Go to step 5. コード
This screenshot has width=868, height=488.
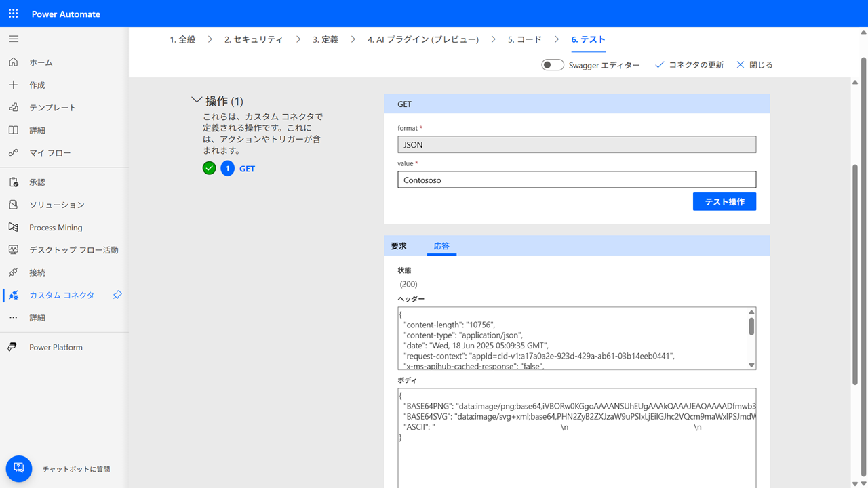[525, 39]
